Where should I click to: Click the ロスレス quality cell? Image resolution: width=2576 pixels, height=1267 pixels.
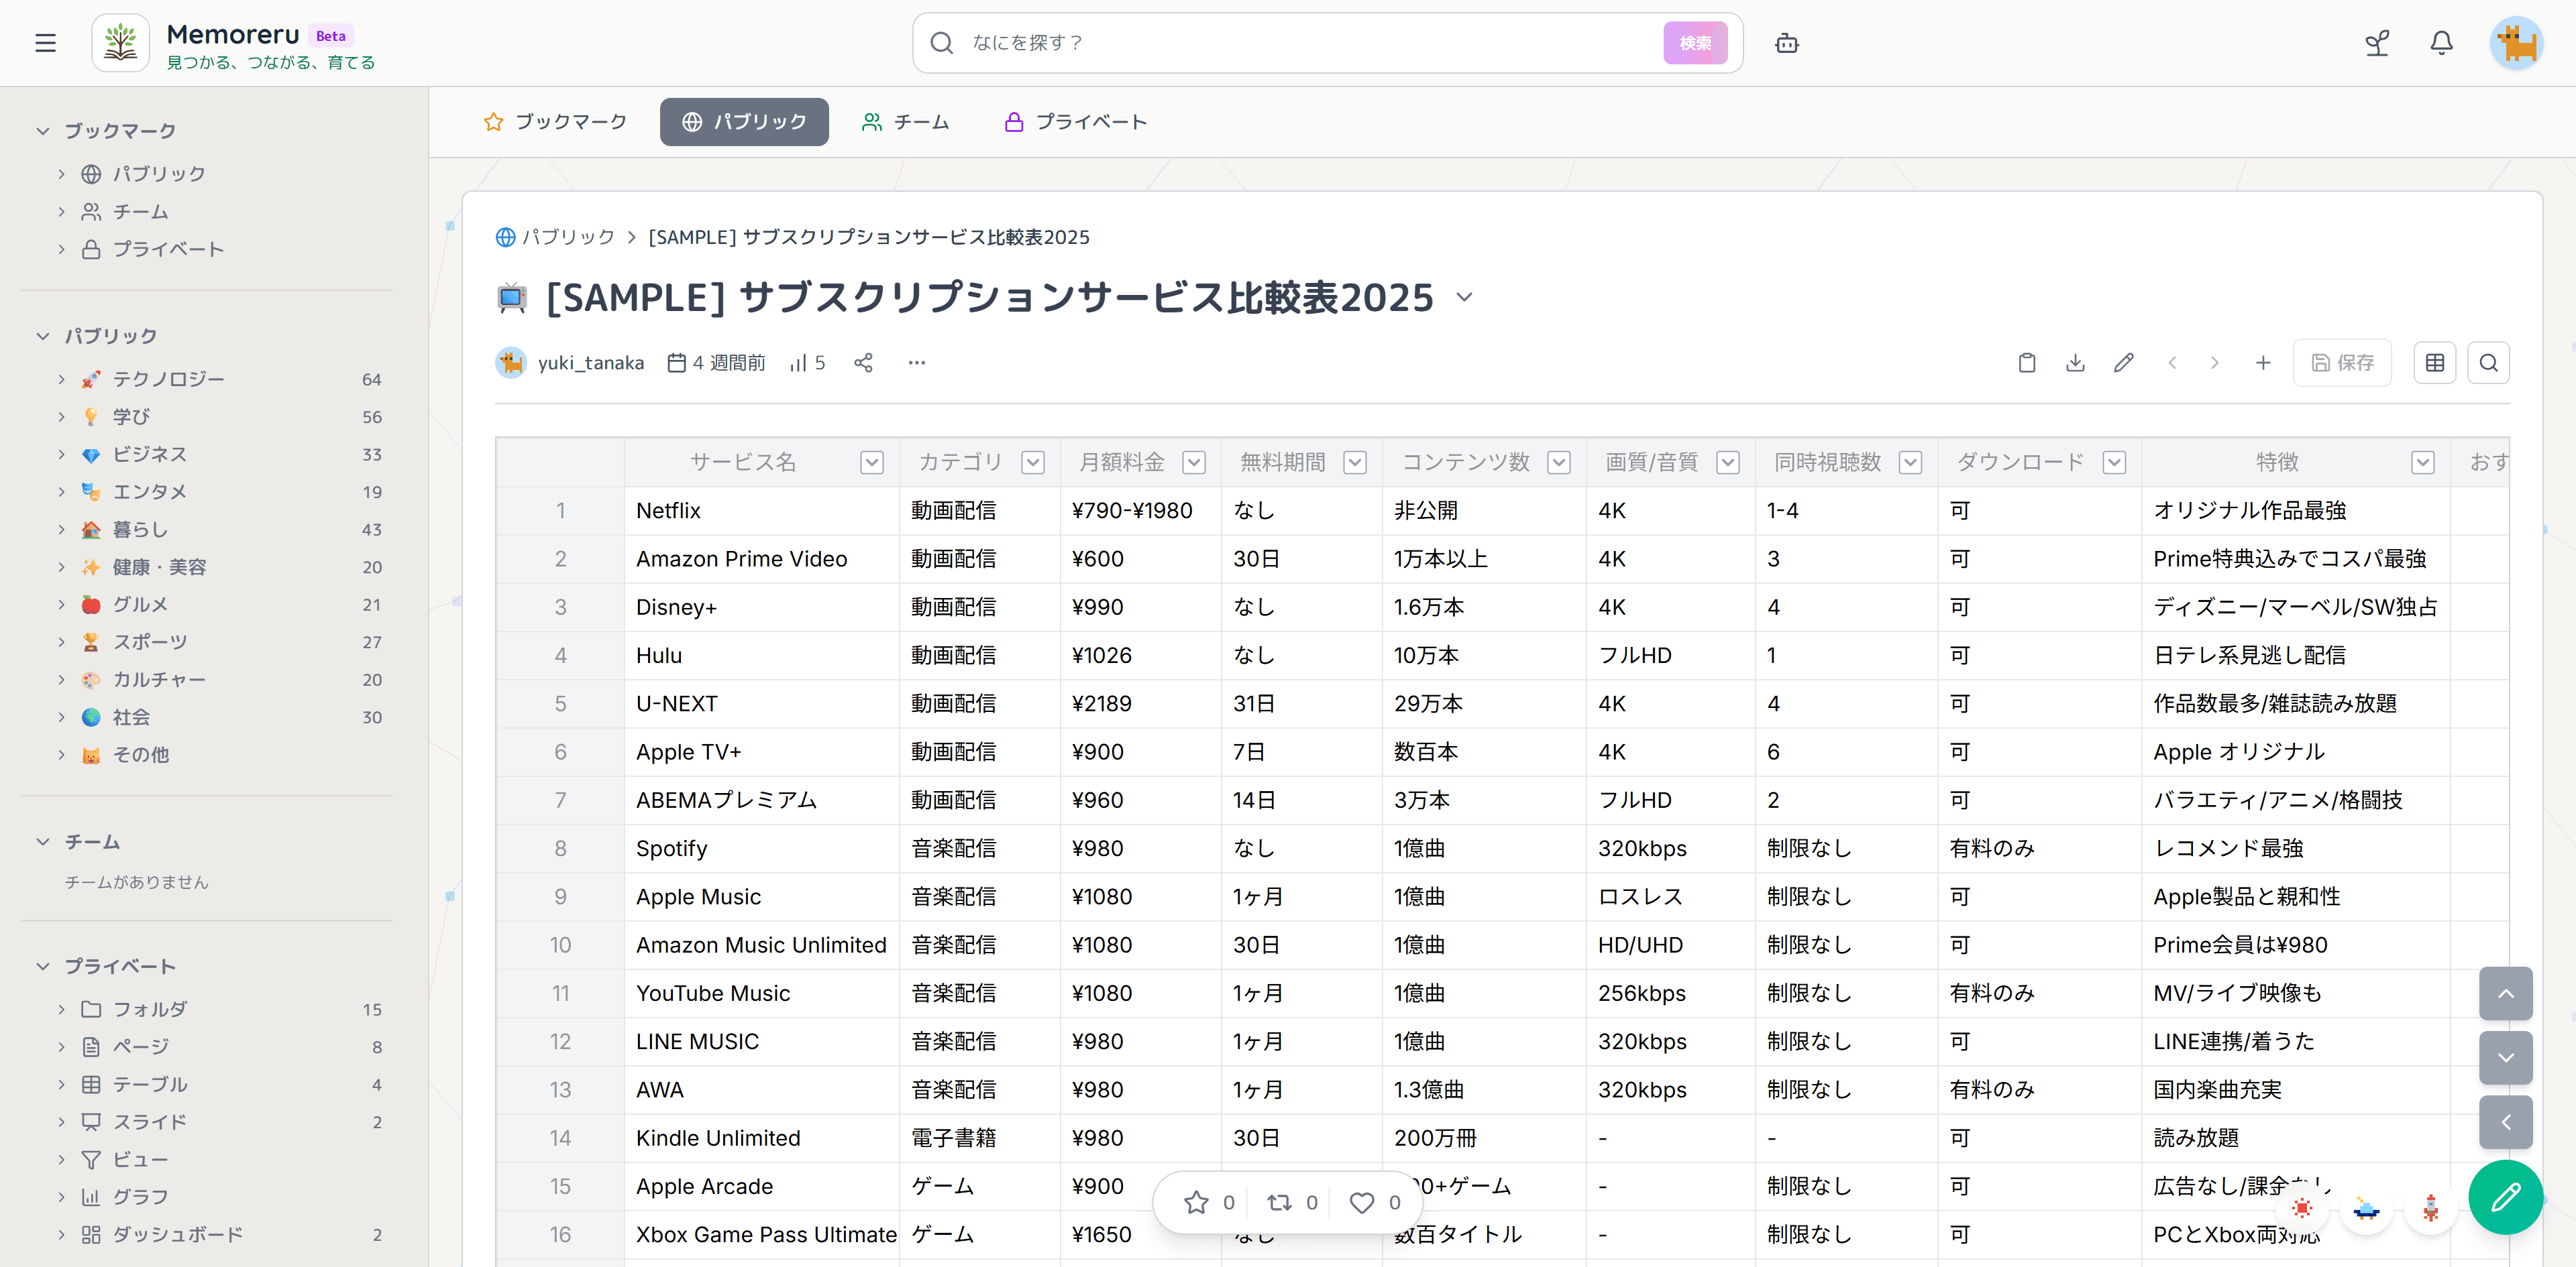pyautogui.click(x=1671, y=896)
